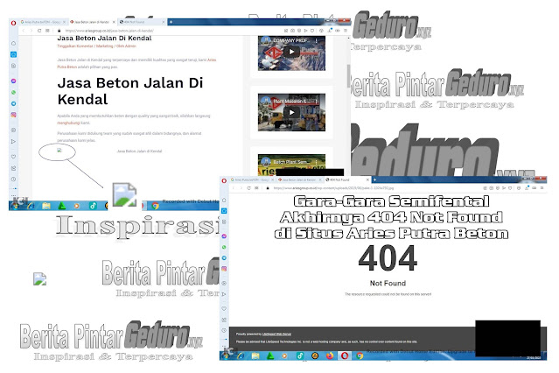This screenshot has height=373, width=559.
Task: Reload the 404 Not Found page
Action: (248, 188)
